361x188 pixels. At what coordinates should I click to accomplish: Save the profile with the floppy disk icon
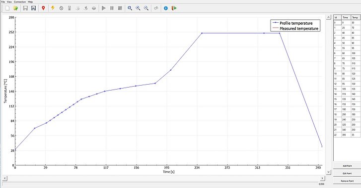25,8
